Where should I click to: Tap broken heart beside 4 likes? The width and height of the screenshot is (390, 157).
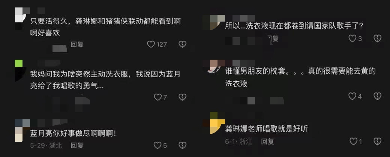click(378, 96)
